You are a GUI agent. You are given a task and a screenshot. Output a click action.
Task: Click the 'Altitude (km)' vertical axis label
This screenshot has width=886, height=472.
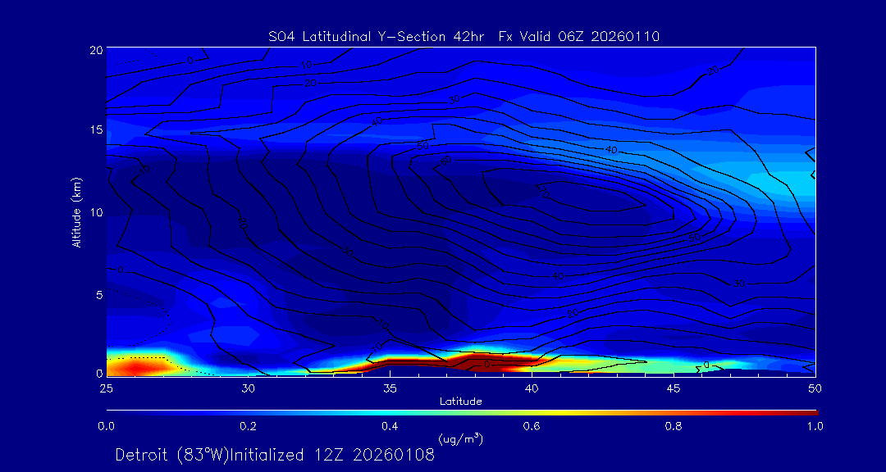(x=76, y=211)
